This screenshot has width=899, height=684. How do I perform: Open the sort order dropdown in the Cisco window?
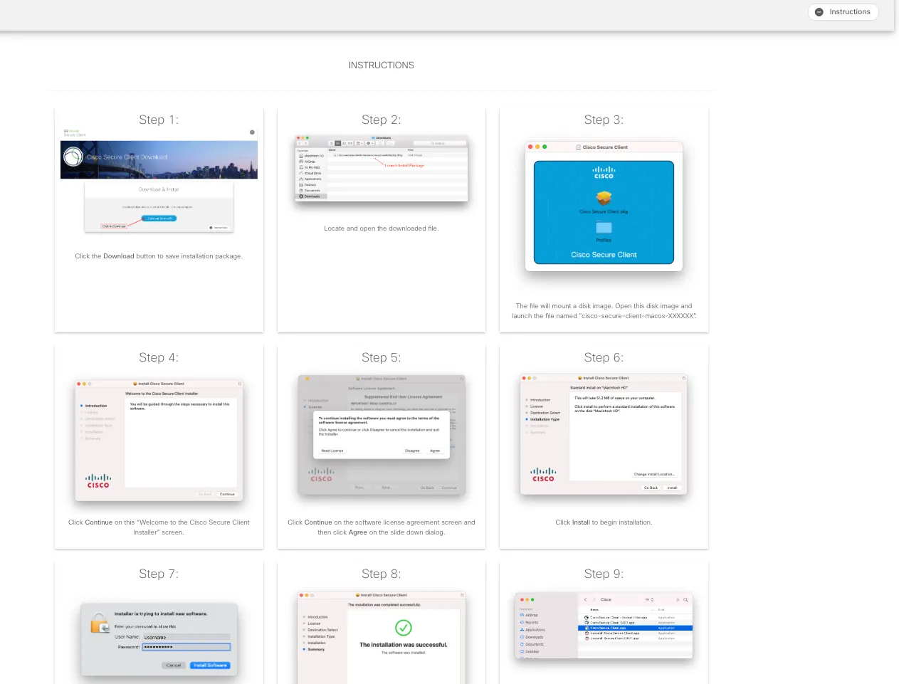(x=649, y=600)
